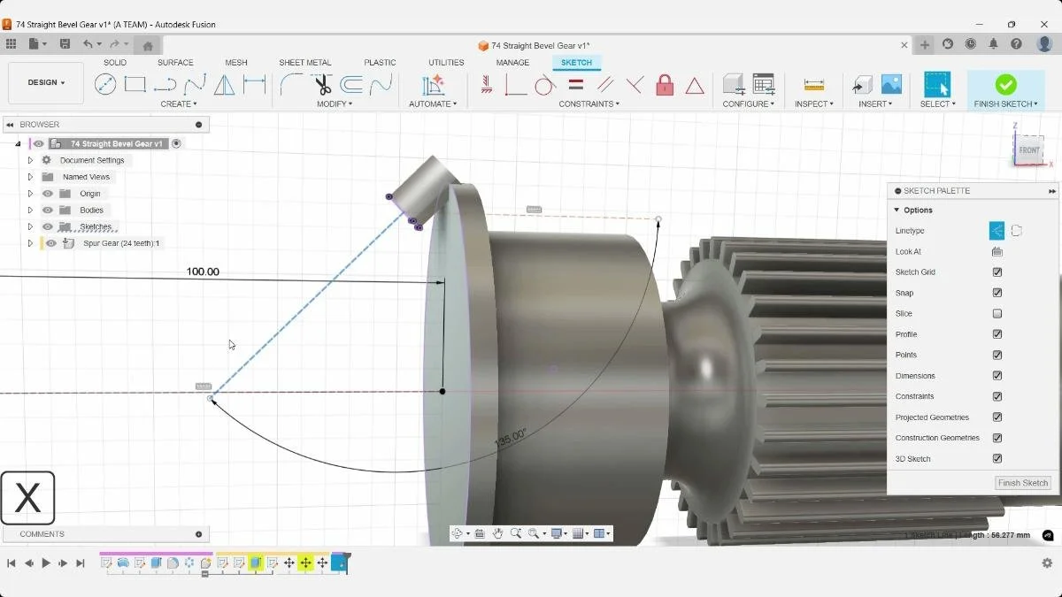
Task: Open the notifications bell
Action: tap(994, 43)
